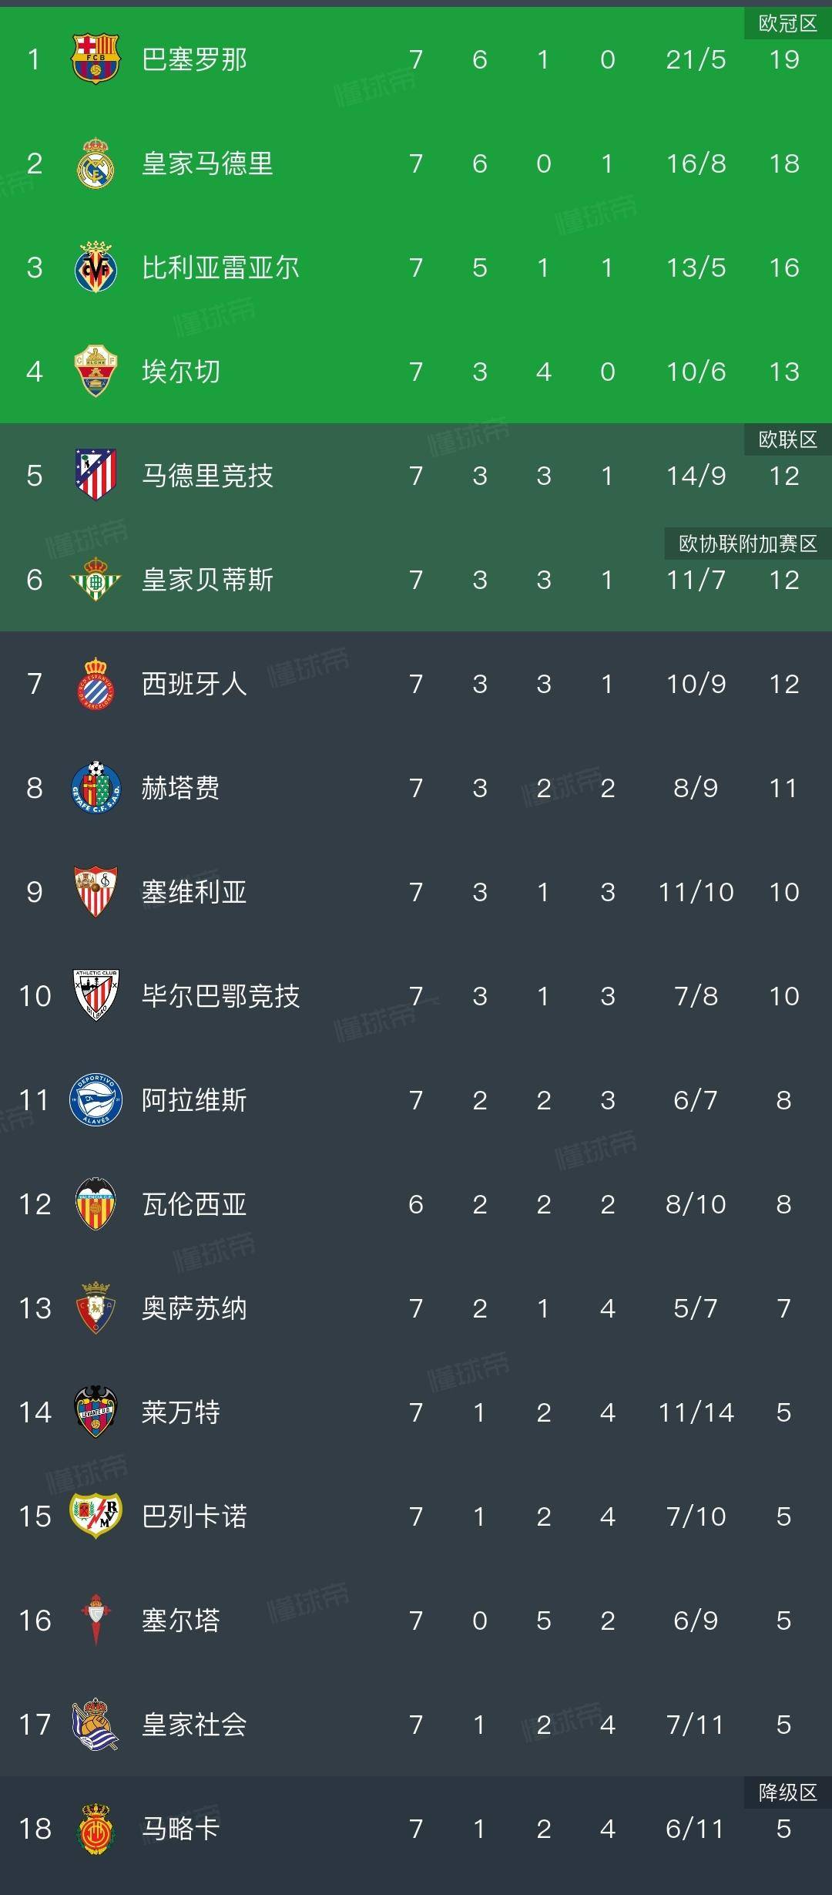
Task: Click the Valencia club badge
Action: (95, 1203)
